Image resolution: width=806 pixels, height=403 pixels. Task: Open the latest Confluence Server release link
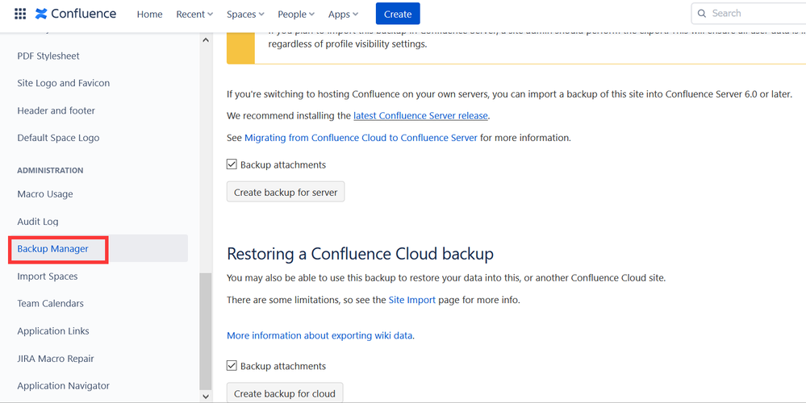420,116
